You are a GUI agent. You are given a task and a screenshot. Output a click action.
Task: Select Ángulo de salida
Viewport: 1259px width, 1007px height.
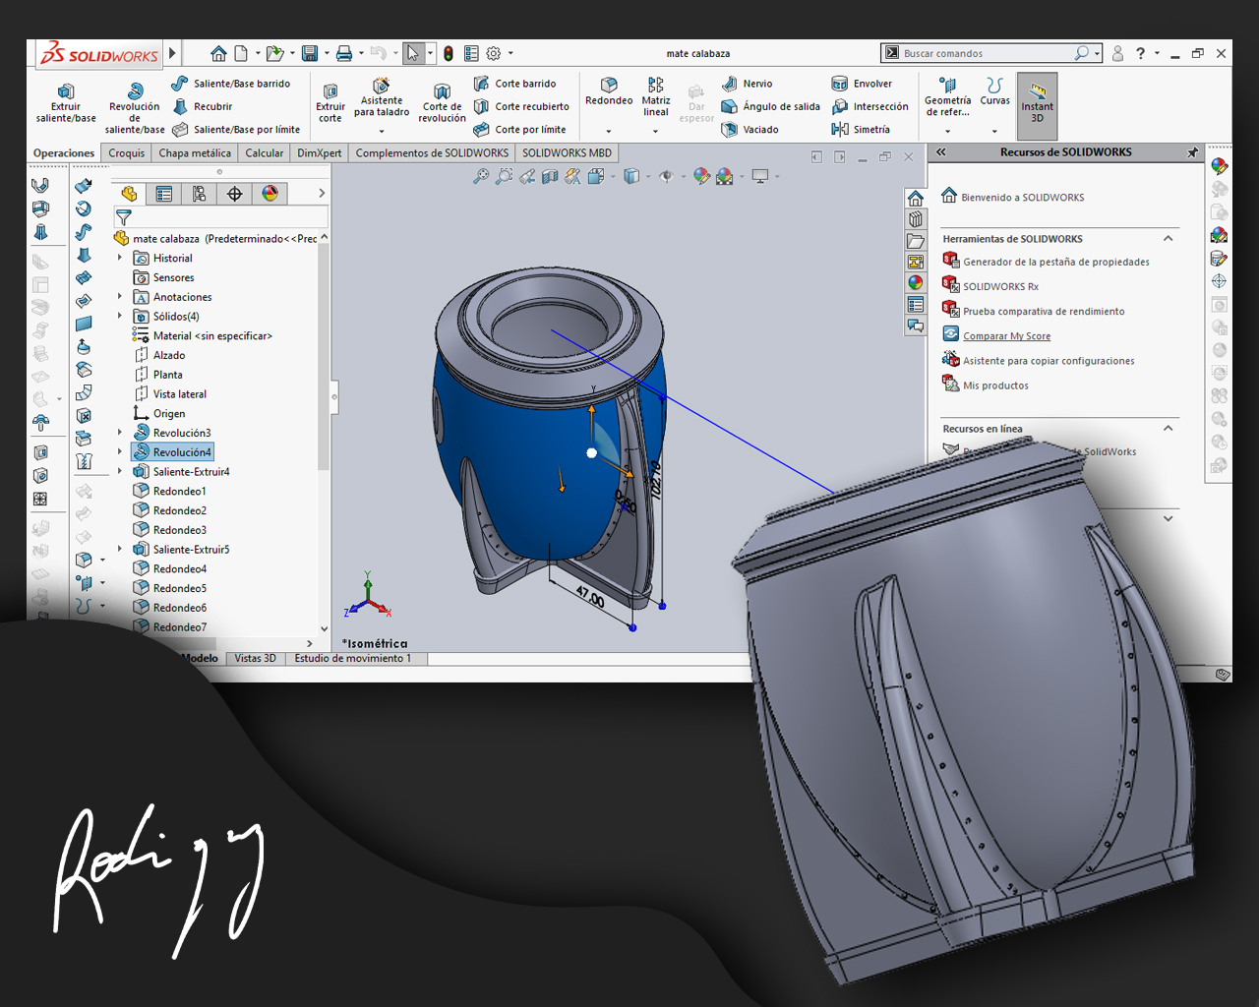[770, 106]
